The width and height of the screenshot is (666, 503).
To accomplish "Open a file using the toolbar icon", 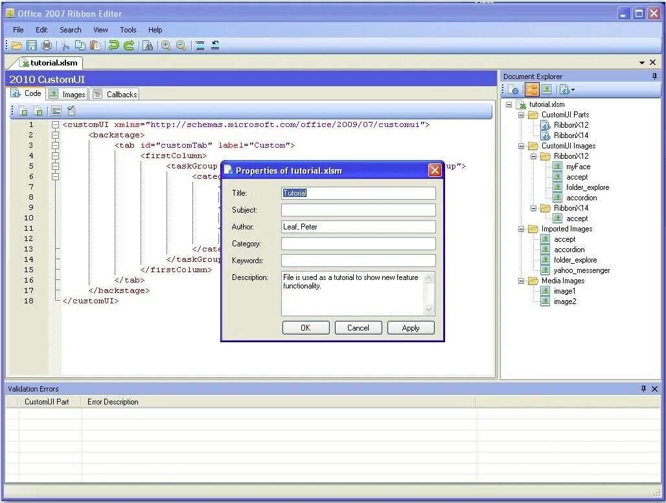I will coord(16,45).
